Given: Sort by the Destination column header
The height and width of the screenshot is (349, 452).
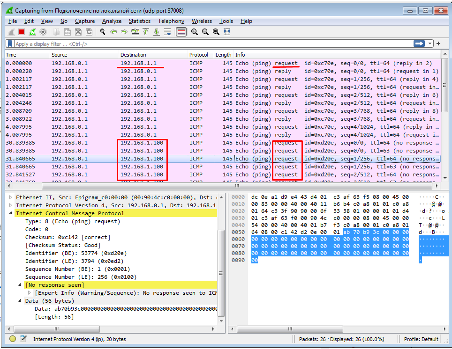Looking at the screenshot, I should [x=153, y=55].
